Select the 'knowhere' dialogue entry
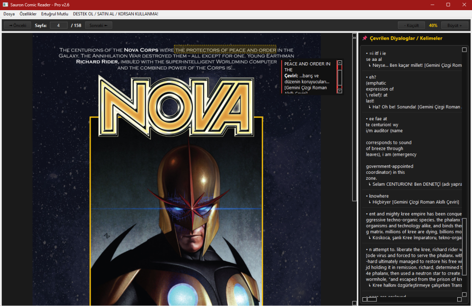The image size is (472, 306). point(379,196)
